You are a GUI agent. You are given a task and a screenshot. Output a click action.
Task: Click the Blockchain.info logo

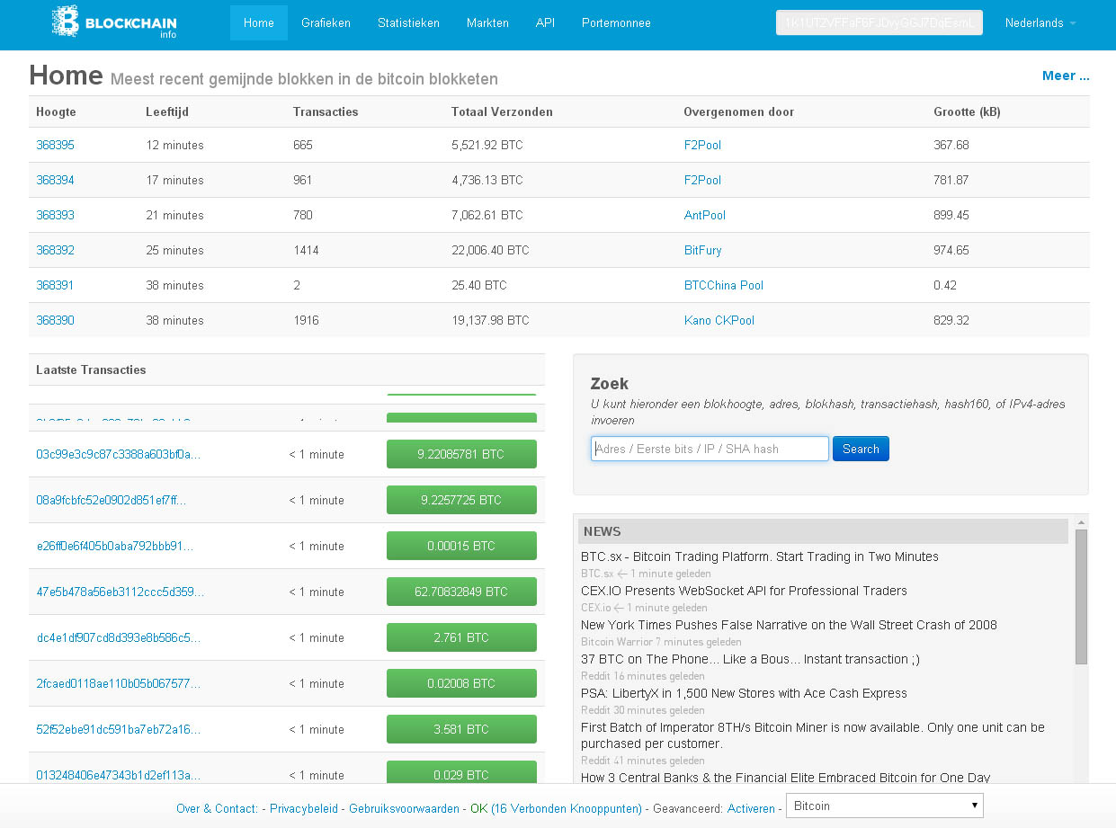pos(114,22)
